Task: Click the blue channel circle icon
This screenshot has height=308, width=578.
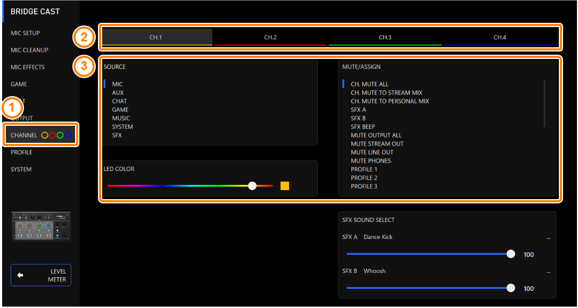Action: (68, 135)
